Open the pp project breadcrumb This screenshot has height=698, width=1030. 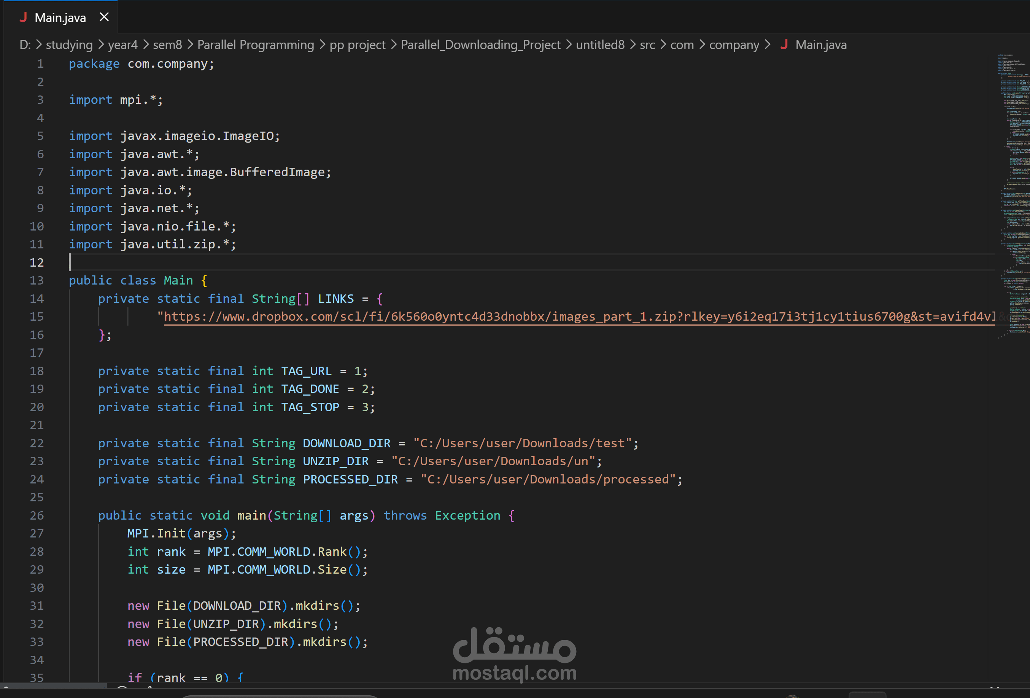[358, 45]
